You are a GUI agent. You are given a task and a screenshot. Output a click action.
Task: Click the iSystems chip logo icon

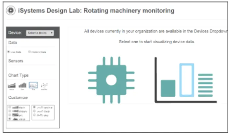(x=11, y=10)
